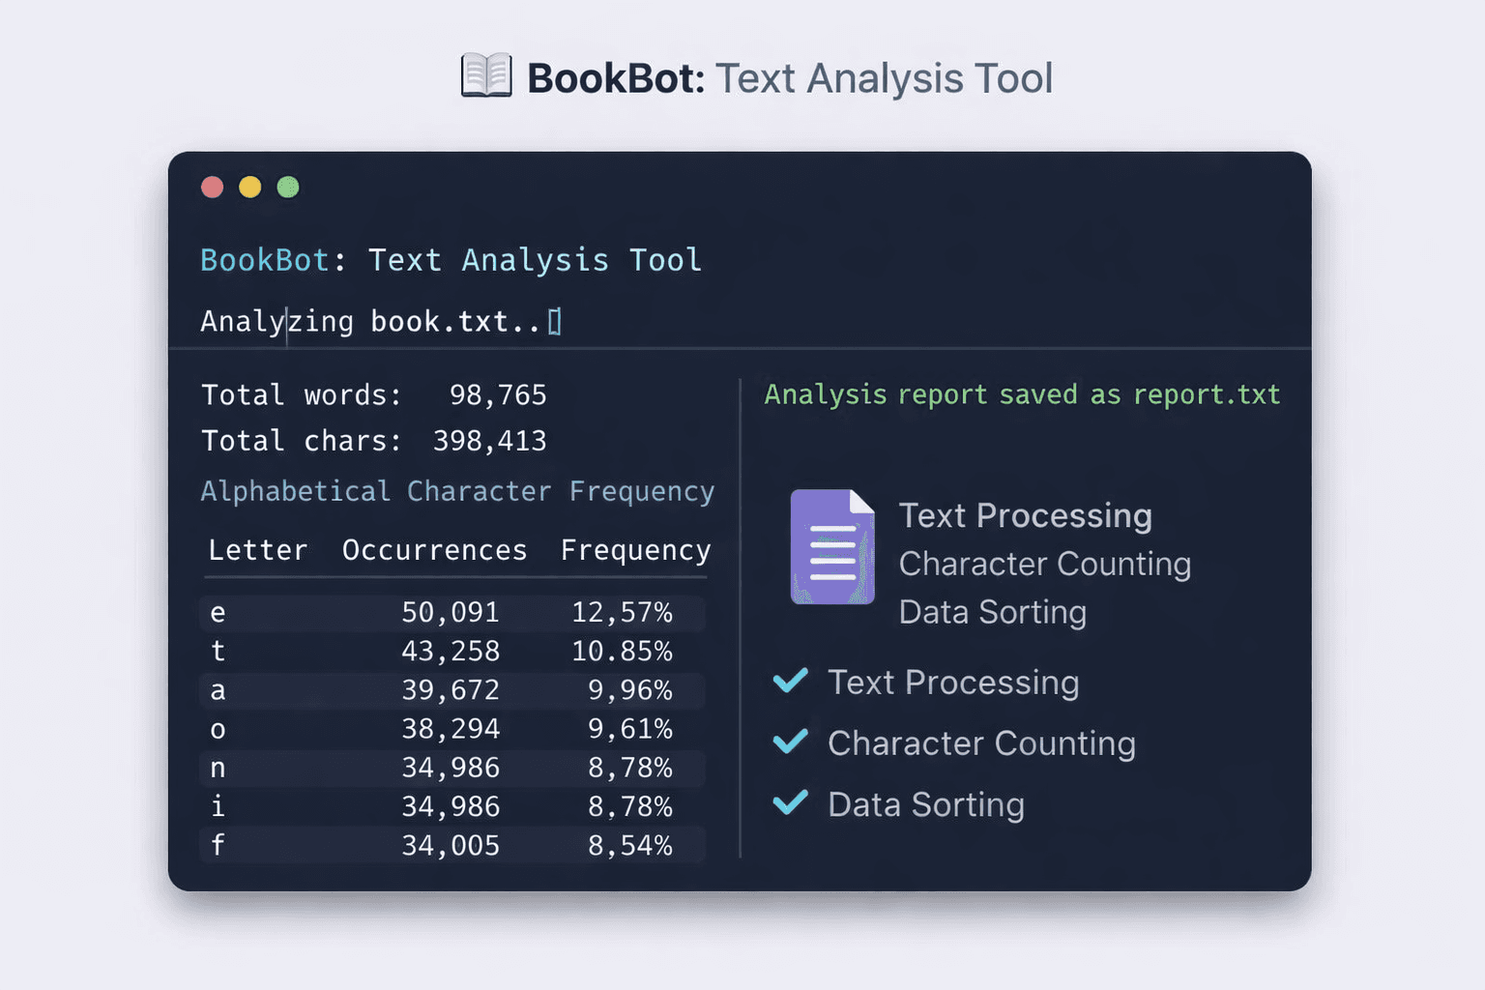
Task: Click the progress cursor after Analyzing book.txt
Action: pyautogui.click(x=555, y=319)
